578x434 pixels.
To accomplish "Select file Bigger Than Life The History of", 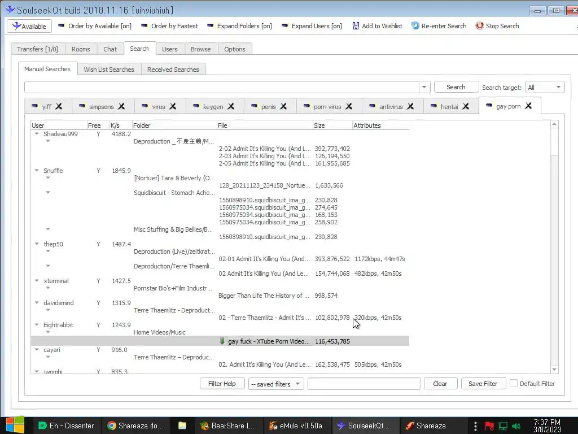I will (264, 296).
